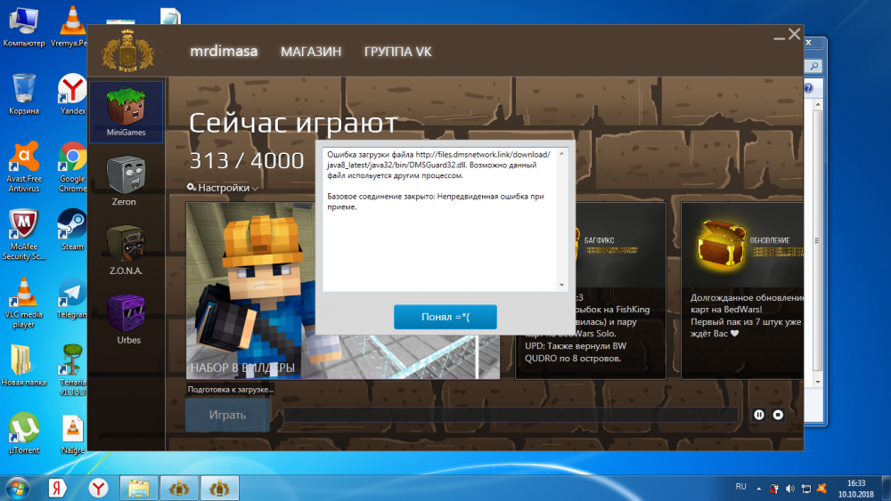Expand the Настройки settings dropdown

[x=222, y=187]
